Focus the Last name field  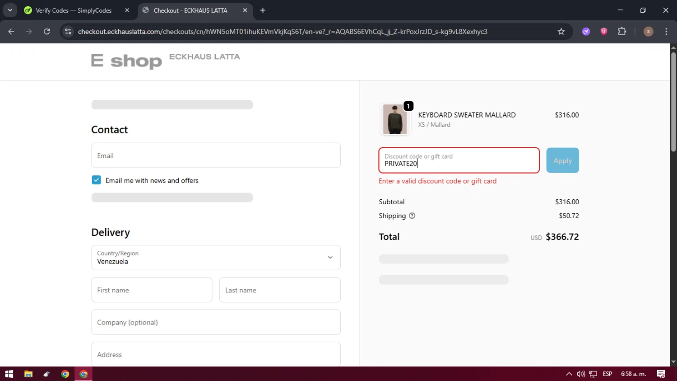pyautogui.click(x=280, y=290)
